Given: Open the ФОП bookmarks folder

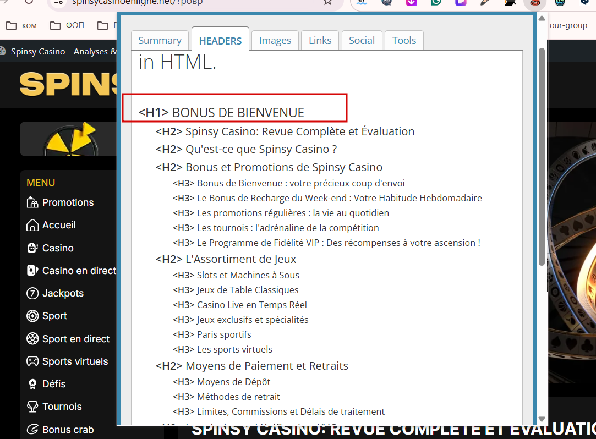Looking at the screenshot, I should coord(67,25).
